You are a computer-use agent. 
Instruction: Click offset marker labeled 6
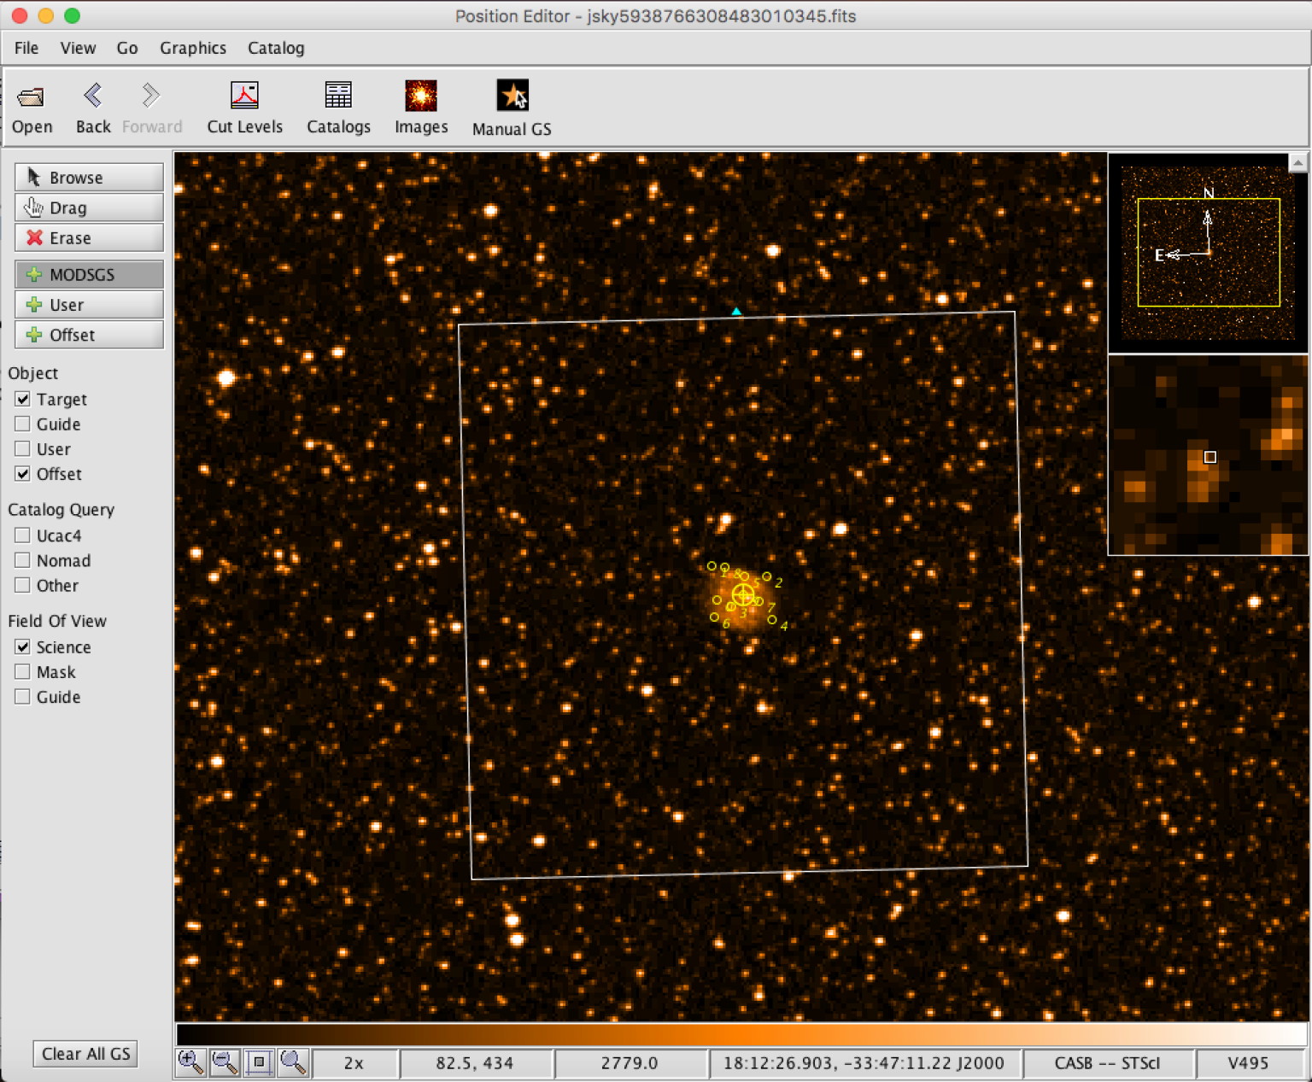pos(714,617)
